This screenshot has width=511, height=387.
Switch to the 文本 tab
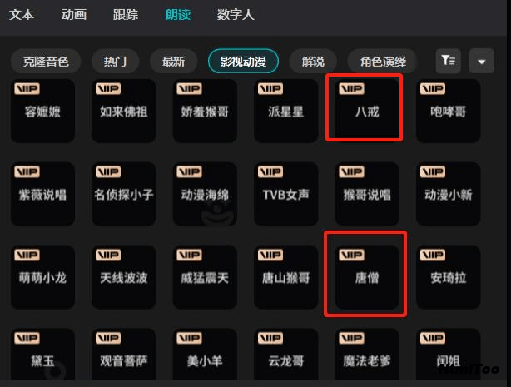pos(22,15)
